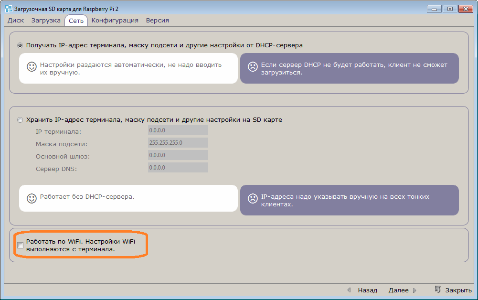Click the IP терминала input field
The width and height of the screenshot is (478, 300).
pyautogui.click(x=178, y=130)
